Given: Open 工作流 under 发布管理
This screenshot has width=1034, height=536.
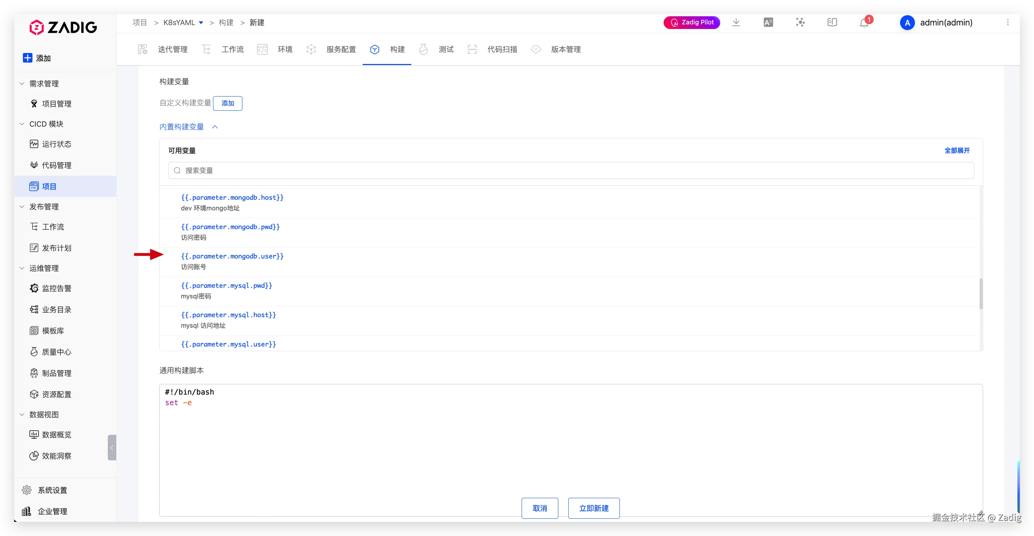Looking at the screenshot, I should 53,227.
